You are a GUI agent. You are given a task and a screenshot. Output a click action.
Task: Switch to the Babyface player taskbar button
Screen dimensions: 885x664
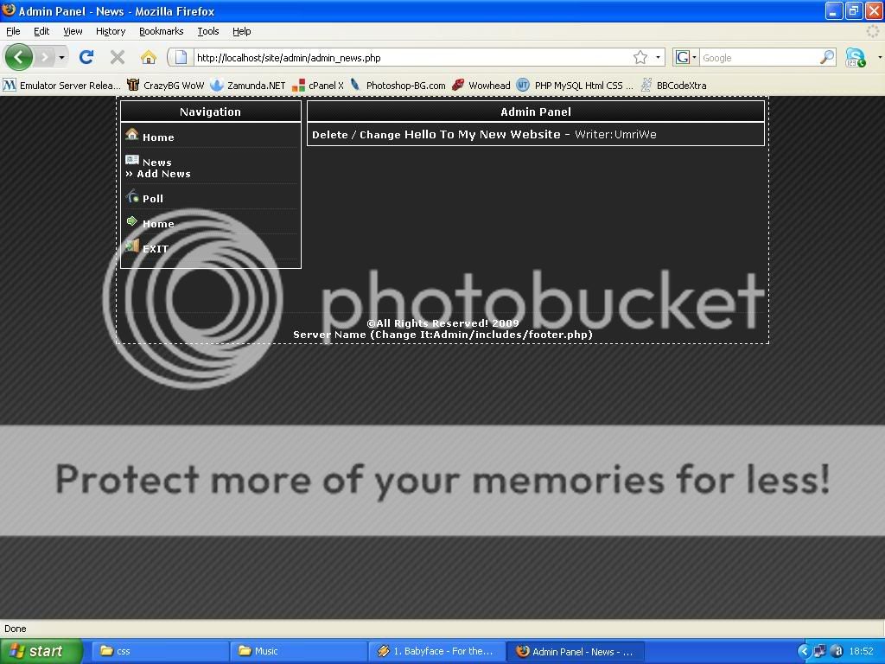click(x=436, y=651)
